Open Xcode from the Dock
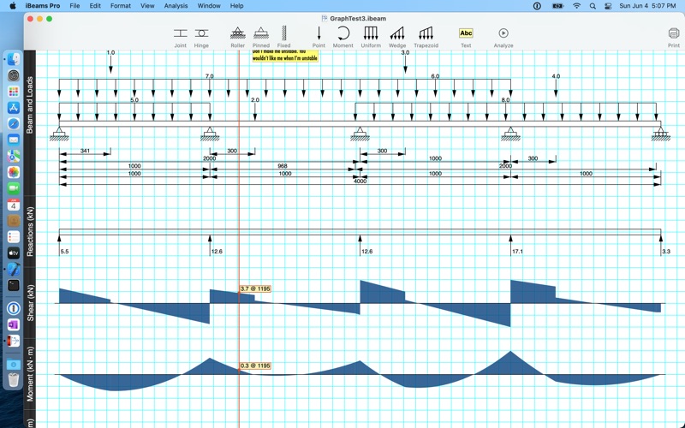 [x=14, y=269]
